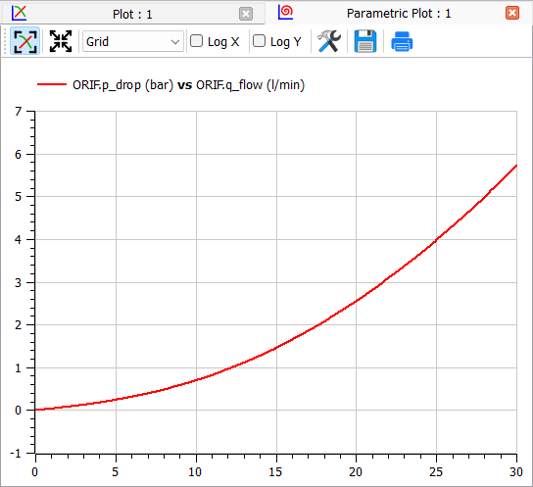The image size is (533, 487).
Task: Click the ORIF.p_drop legend label
Action: click(x=189, y=84)
